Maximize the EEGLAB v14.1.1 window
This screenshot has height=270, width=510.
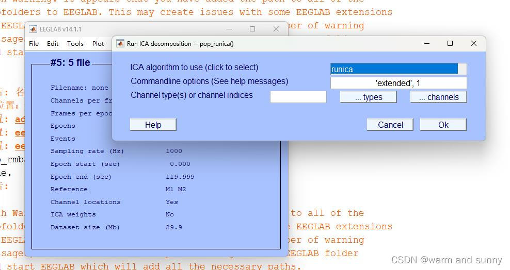(x=252, y=29)
